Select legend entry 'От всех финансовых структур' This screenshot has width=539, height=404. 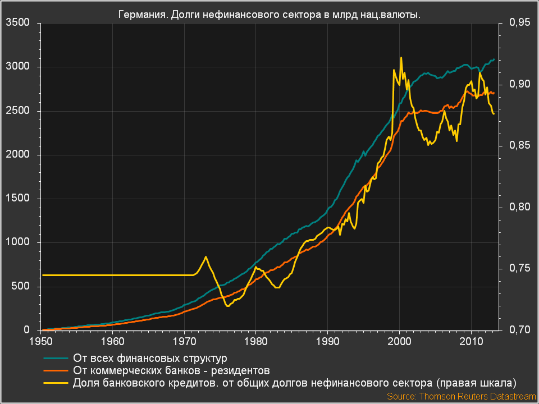(x=150, y=359)
